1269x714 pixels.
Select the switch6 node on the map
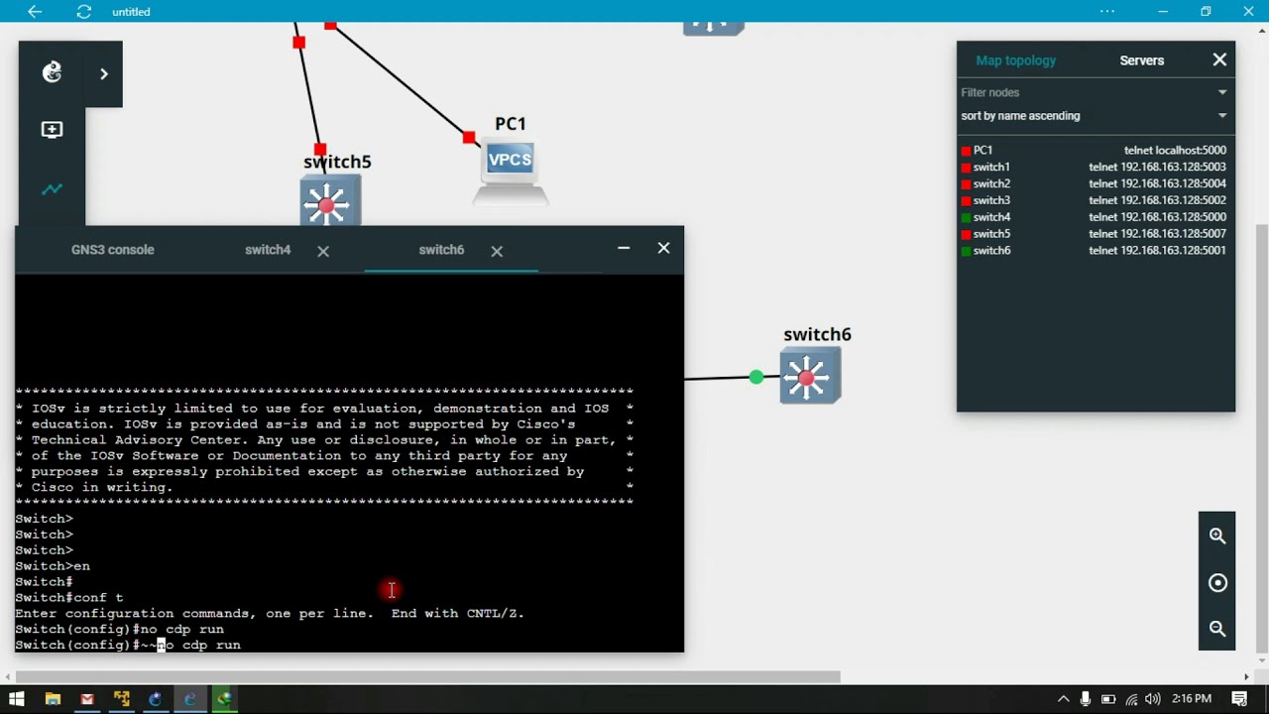point(810,378)
